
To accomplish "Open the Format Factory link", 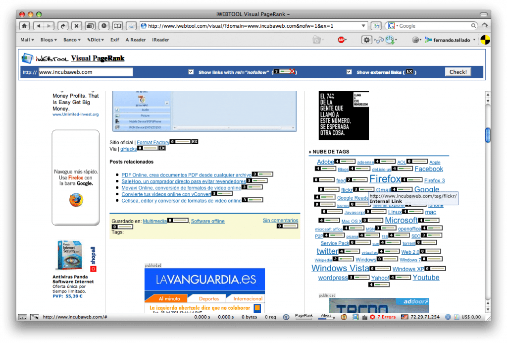I will coord(153,142).
